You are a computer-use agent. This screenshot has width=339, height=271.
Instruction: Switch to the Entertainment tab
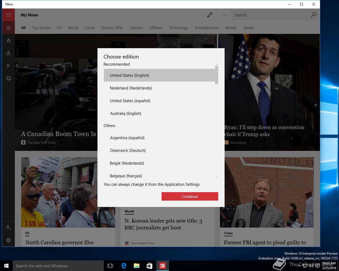[207, 28]
